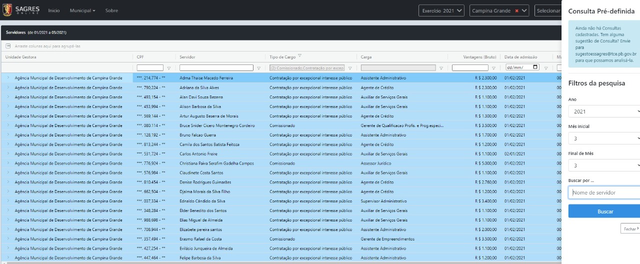
Task: Click Felipe Barbosa da Silva's name
Action: [x=200, y=258]
